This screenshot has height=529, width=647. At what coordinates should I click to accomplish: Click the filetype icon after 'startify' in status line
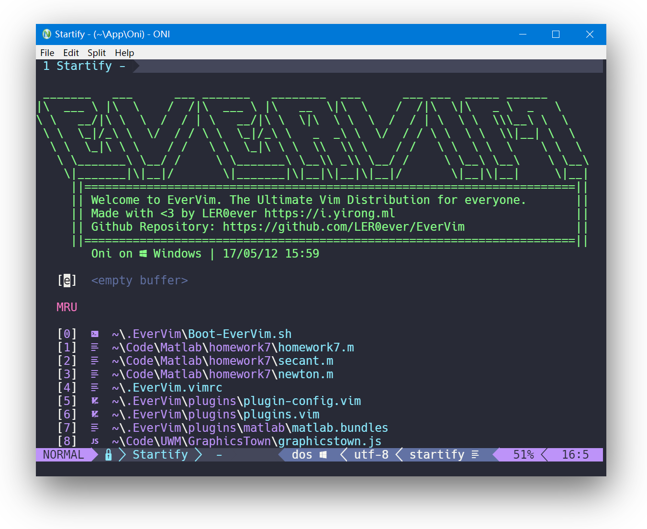tap(475, 455)
